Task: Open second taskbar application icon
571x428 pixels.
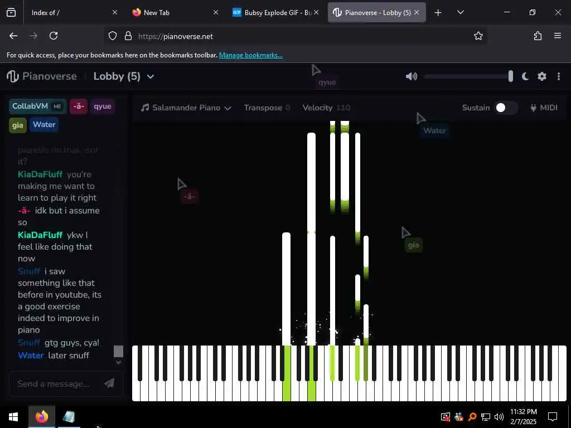Action: pos(69,416)
